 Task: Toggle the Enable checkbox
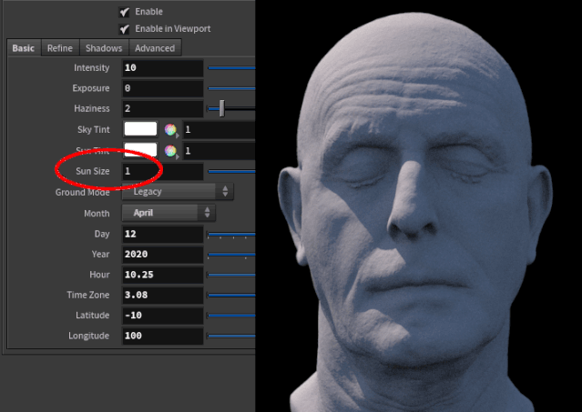(125, 12)
